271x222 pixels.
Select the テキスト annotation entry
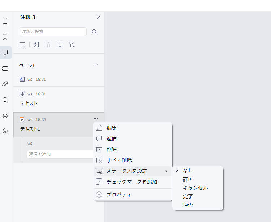point(59,99)
